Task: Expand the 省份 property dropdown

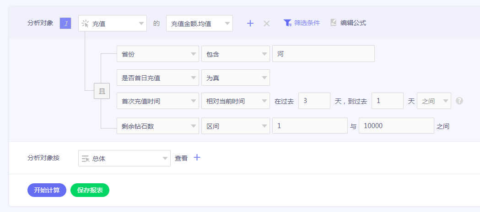Action: (157, 54)
